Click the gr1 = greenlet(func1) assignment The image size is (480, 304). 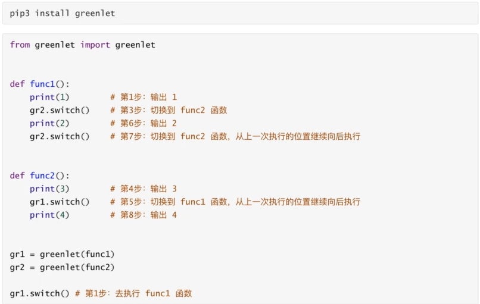tap(62, 254)
